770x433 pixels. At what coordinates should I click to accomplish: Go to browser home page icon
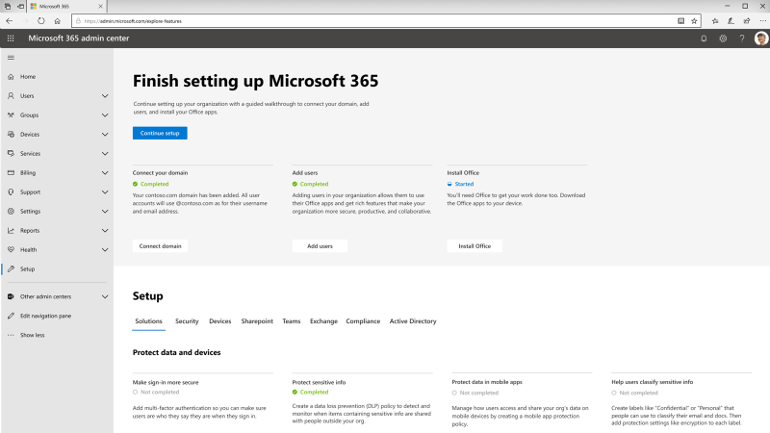(x=58, y=21)
